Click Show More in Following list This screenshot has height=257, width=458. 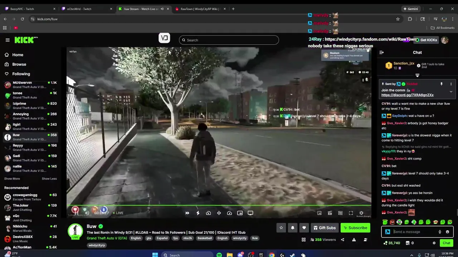click(x=12, y=178)
